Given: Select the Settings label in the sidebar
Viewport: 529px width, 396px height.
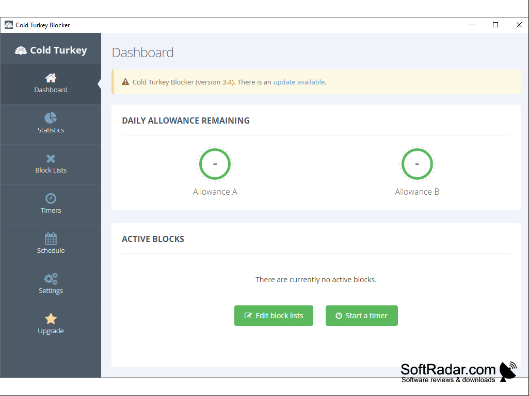Looking at the screenshot, I should point(51,290).
